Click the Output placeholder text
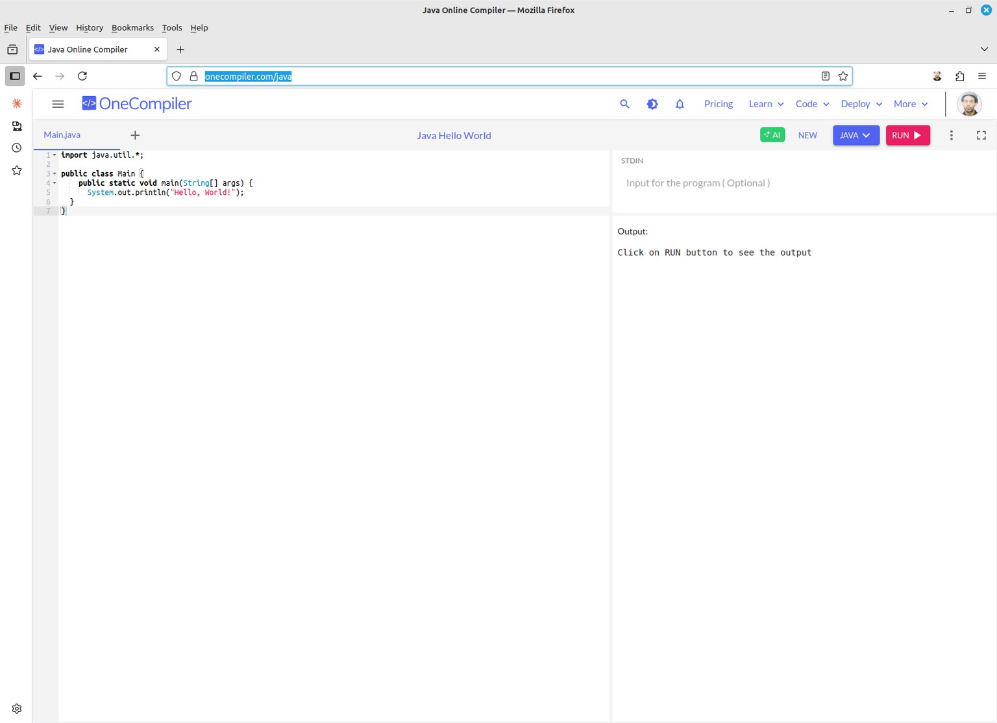Image resolution: width=997 pixels, height=723 pixels. pyautogui.click(x=714, y=253)
